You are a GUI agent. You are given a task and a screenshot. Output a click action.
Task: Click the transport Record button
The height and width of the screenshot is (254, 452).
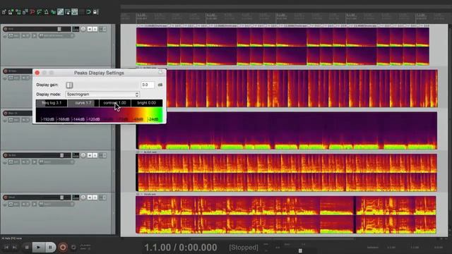tap(63, 247)
